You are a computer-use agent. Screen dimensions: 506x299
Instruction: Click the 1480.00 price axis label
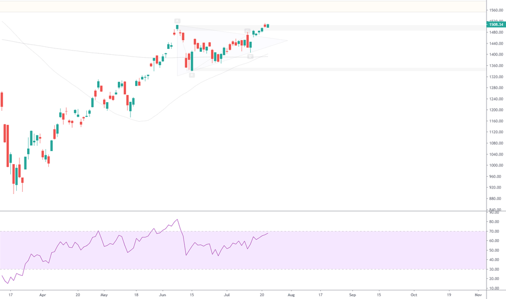[x=496, y=32]
